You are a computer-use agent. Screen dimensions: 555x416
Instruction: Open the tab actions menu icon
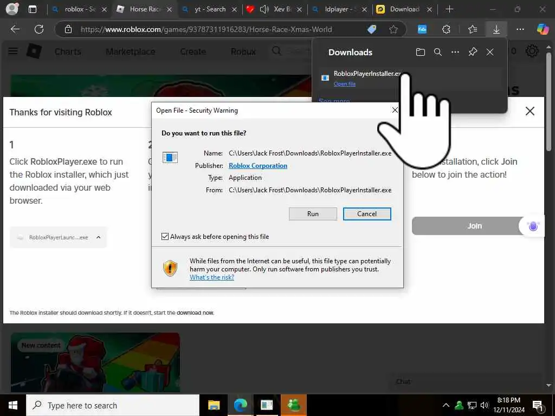tap(33, 9)
